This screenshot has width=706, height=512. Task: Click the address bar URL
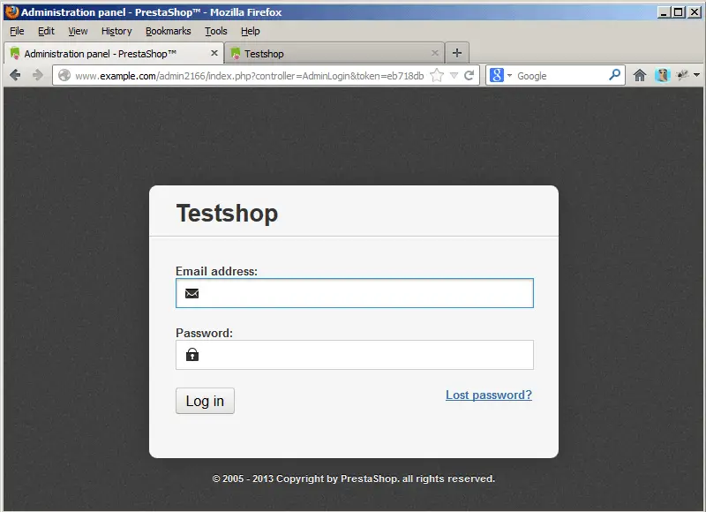[250, 76]
